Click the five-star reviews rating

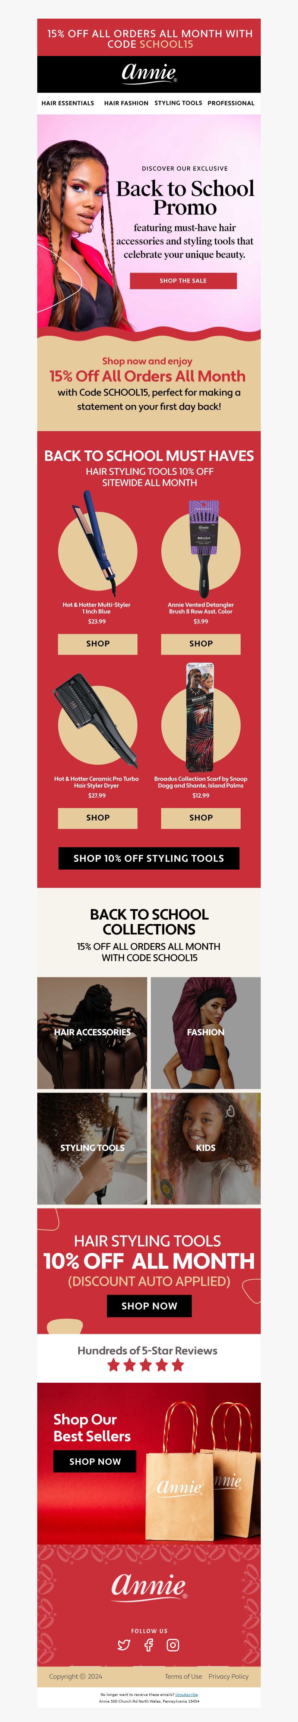146,1365
